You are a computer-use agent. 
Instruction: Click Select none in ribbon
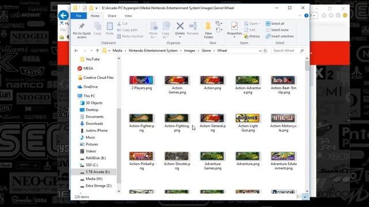[x=277, y=30]
